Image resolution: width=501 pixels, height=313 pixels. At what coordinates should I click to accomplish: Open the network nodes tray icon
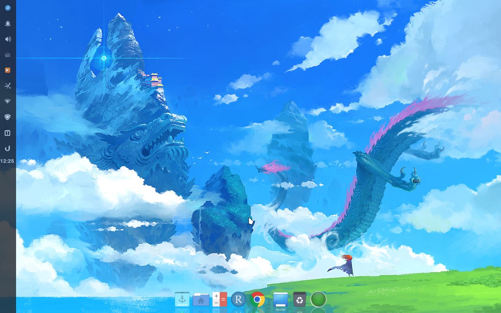pos(8,86)
